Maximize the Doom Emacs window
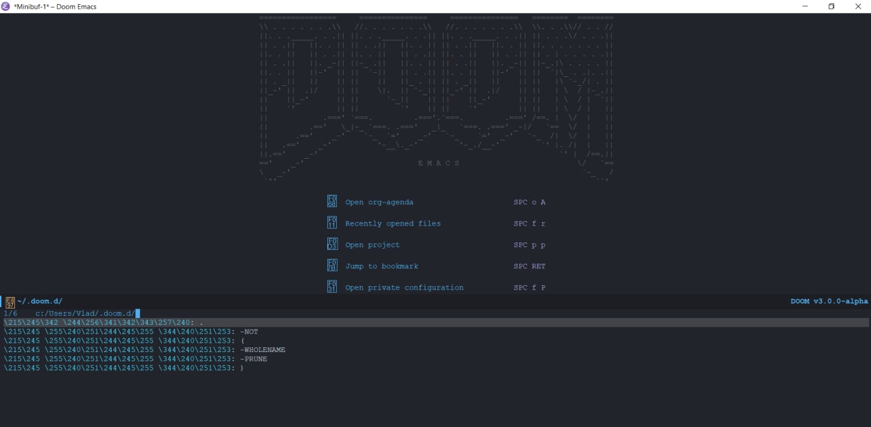 [831, 6]
